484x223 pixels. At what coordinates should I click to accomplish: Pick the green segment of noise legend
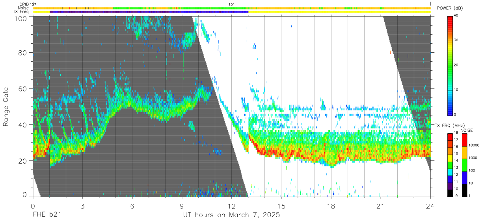pyautogui.click(x=464, y=165)
